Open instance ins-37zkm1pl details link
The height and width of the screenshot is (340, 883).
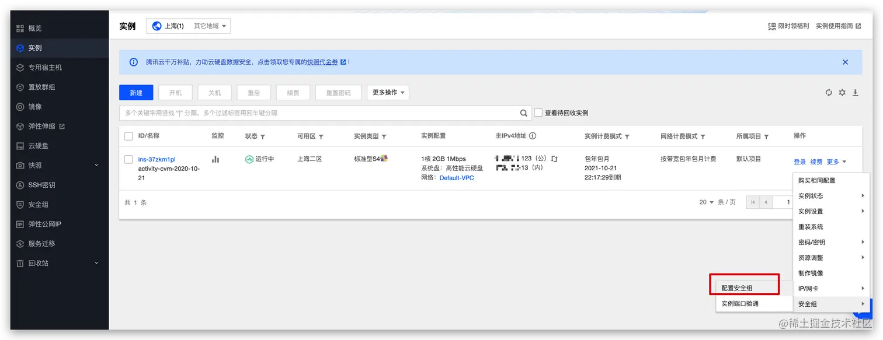[x=157, y=159]
